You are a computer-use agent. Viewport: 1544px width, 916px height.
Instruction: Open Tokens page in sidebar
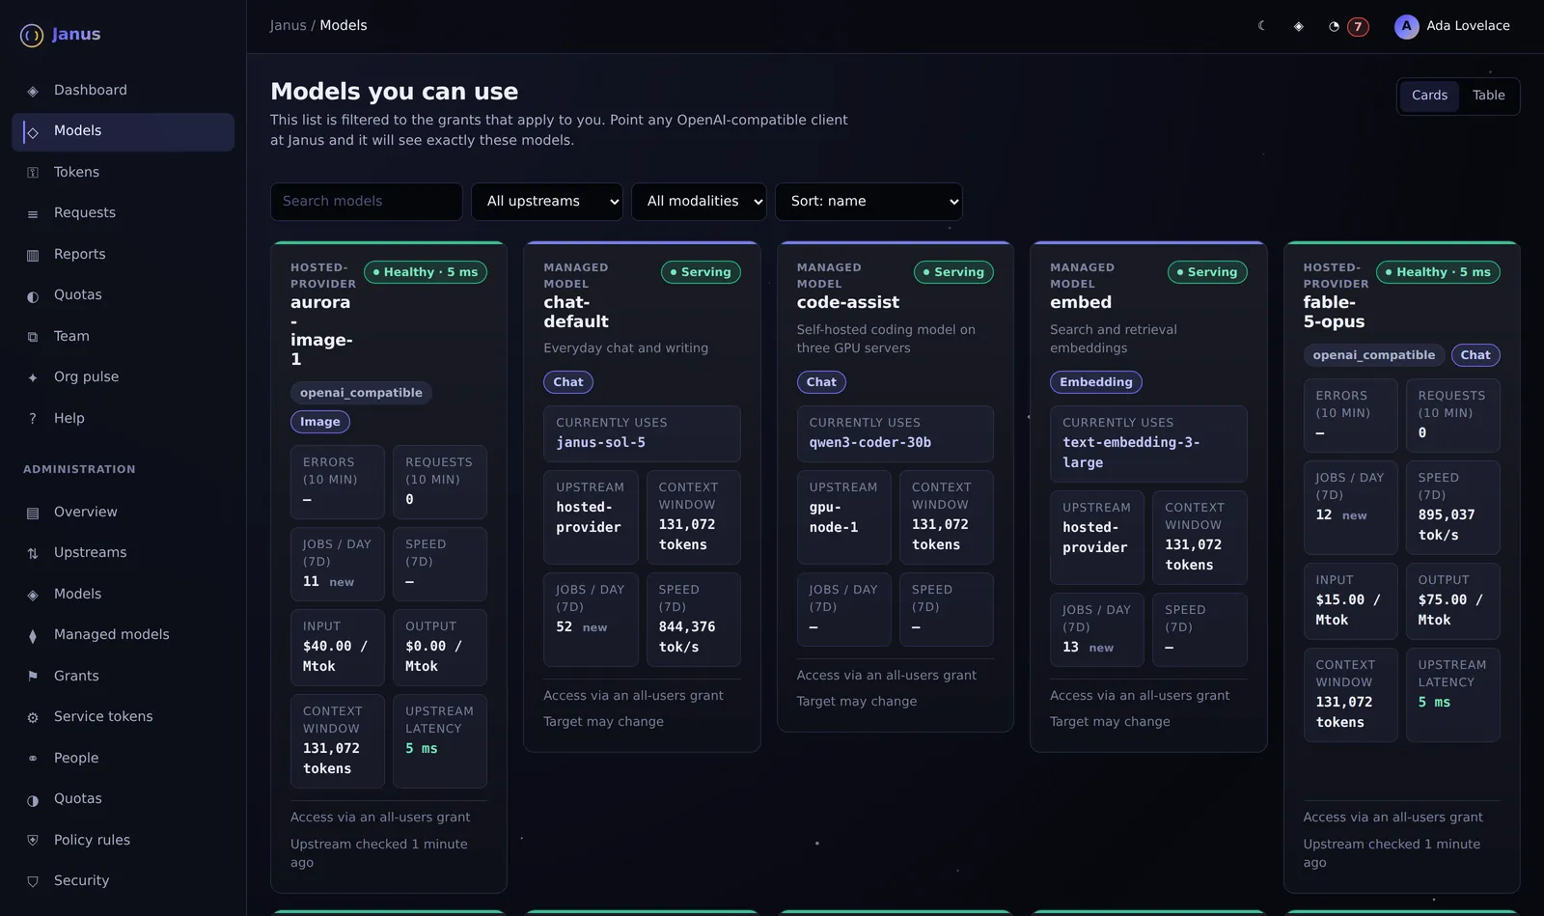click(x=123, y=172)
